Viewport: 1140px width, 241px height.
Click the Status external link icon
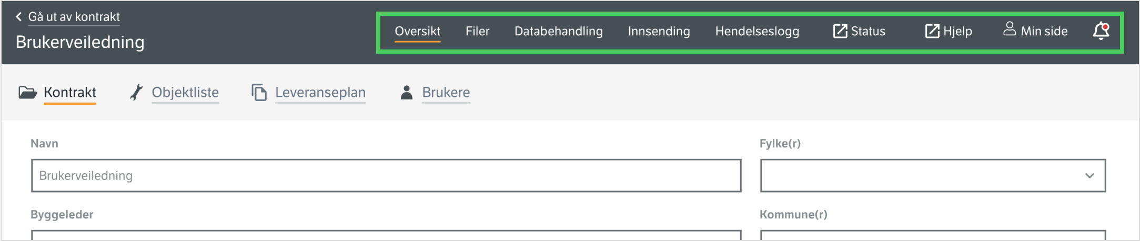[x=840, y=31]
